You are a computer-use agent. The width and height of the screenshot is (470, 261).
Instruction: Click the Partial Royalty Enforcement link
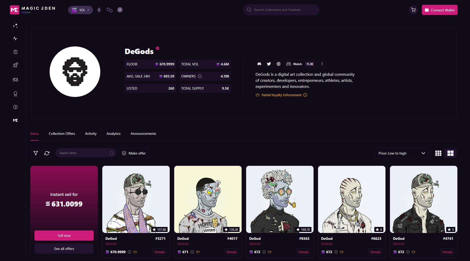[282, 95]
